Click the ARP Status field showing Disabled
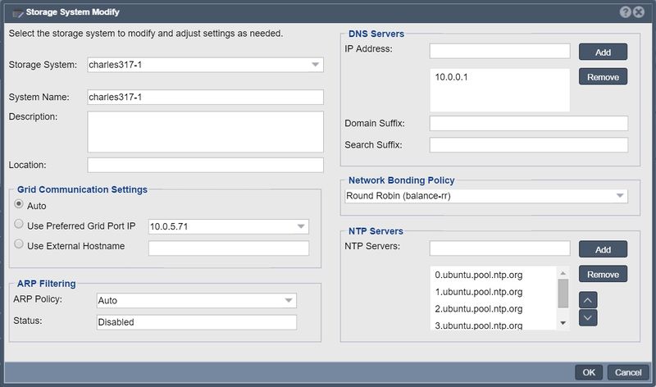The width and height of the screenshot is (656, 387). coord(197,322)
